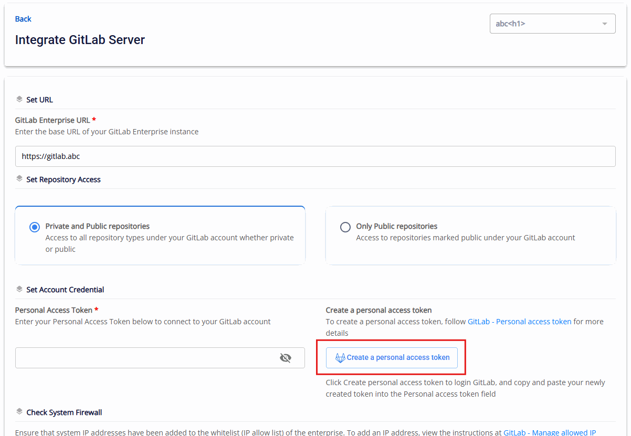631x436 pixels.
Task: Click the Create a personal access token heading
Action: click(x=378, y=310)
